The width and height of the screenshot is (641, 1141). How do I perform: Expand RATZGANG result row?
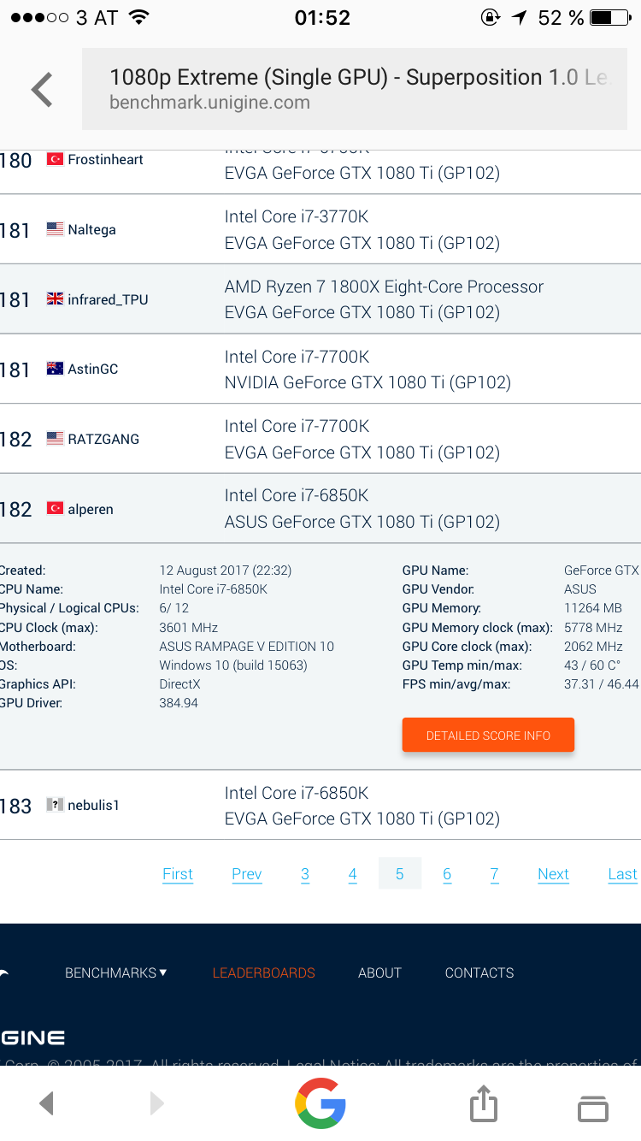pos(320,439)
